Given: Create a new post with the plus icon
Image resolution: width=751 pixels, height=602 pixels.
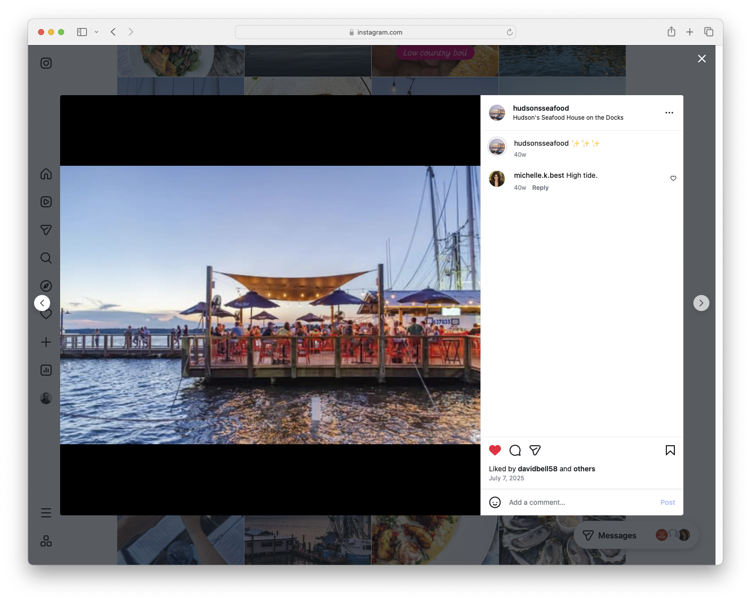Looking at the screenshot, I should point(46,342).
